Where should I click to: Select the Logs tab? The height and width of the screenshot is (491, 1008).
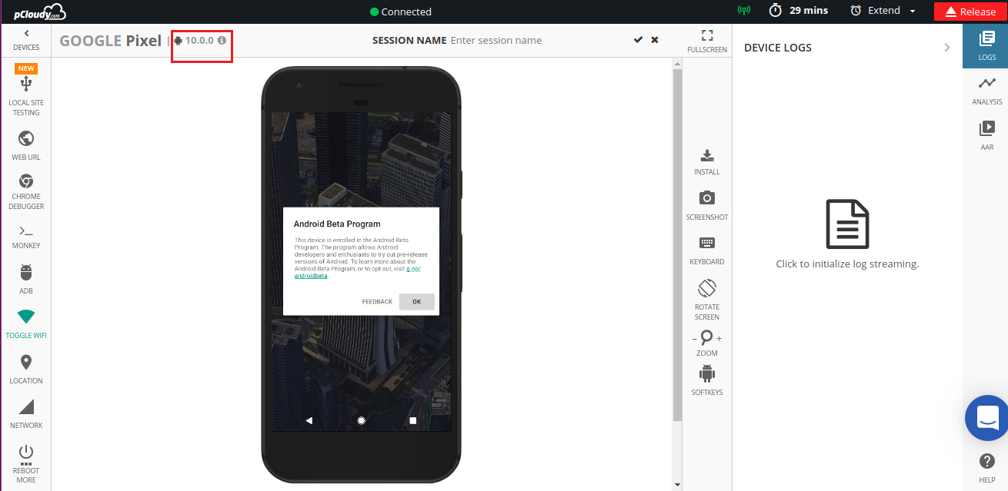pos(987,46)
